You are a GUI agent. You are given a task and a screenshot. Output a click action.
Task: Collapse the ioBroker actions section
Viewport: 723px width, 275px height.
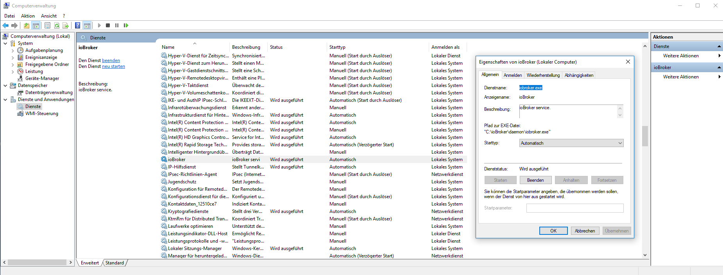(719, 67)
